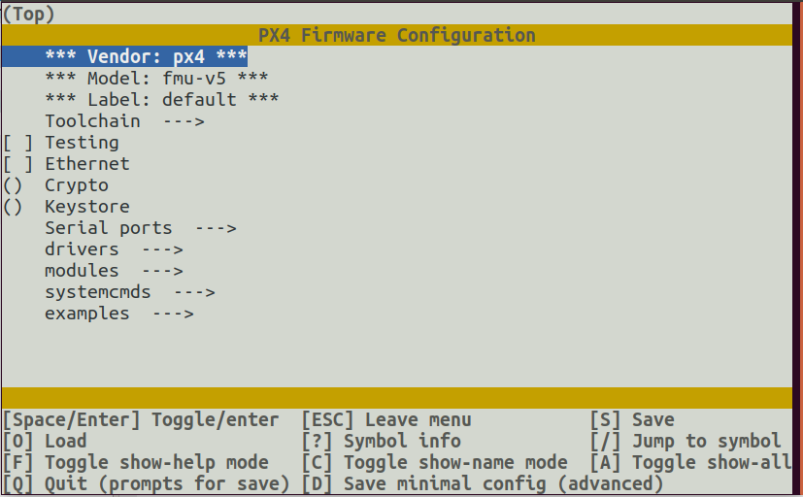The image size is (803, 497).
Task: Click the (Top) breadcrumb label
Action: click(29, 15)
